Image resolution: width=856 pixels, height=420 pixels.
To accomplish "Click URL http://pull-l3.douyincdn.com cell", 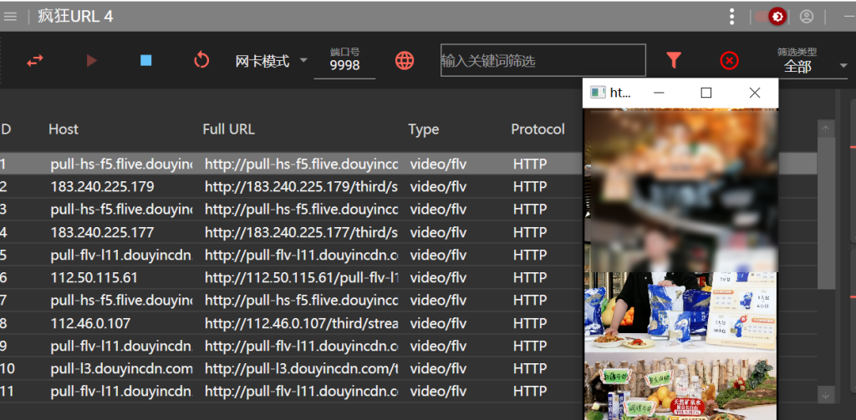I will click(x=301, y=369).
